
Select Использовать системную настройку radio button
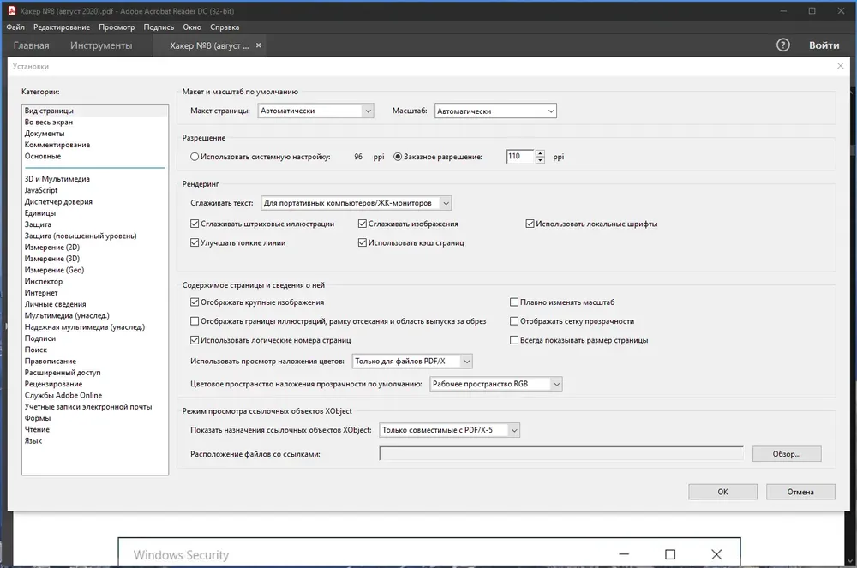[194, 157]
